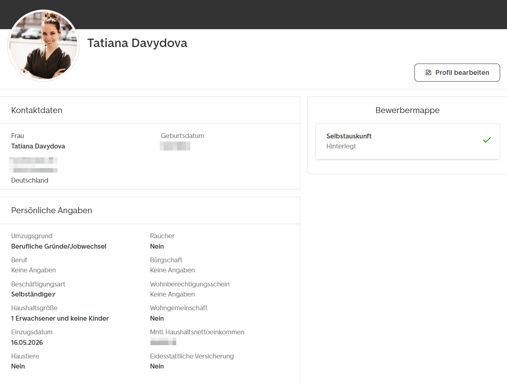507x385 pixels.
Task: Click the Einzugsdatum 16.05.2026 value
Action: [x=27, y=342]
